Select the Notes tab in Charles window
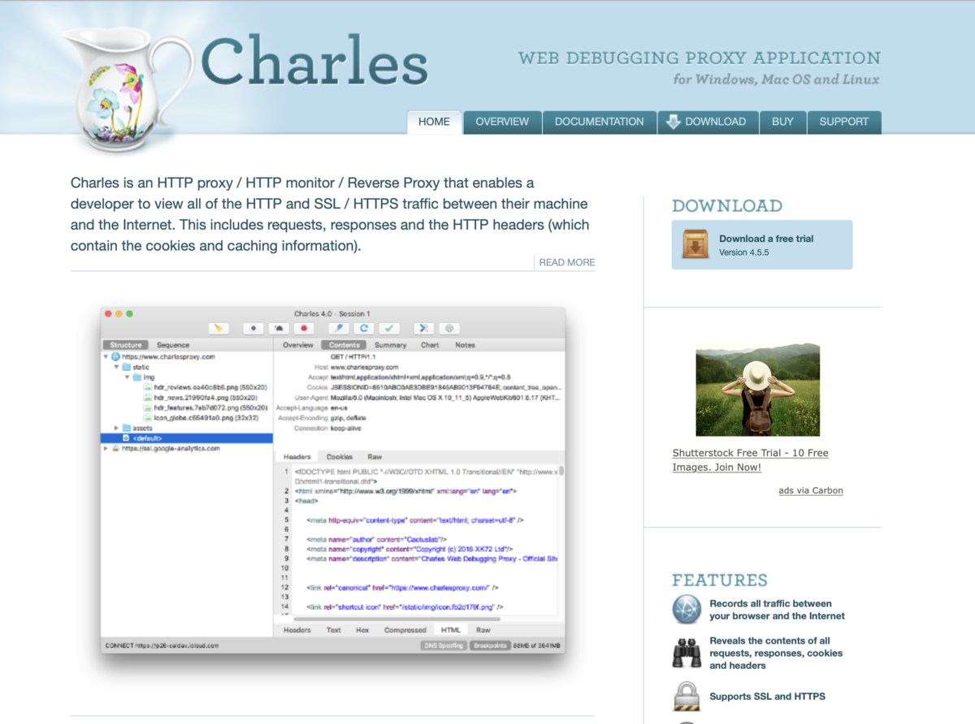This screenshot has width=975, height=724. pyautogui.click(x=465, y=345)
